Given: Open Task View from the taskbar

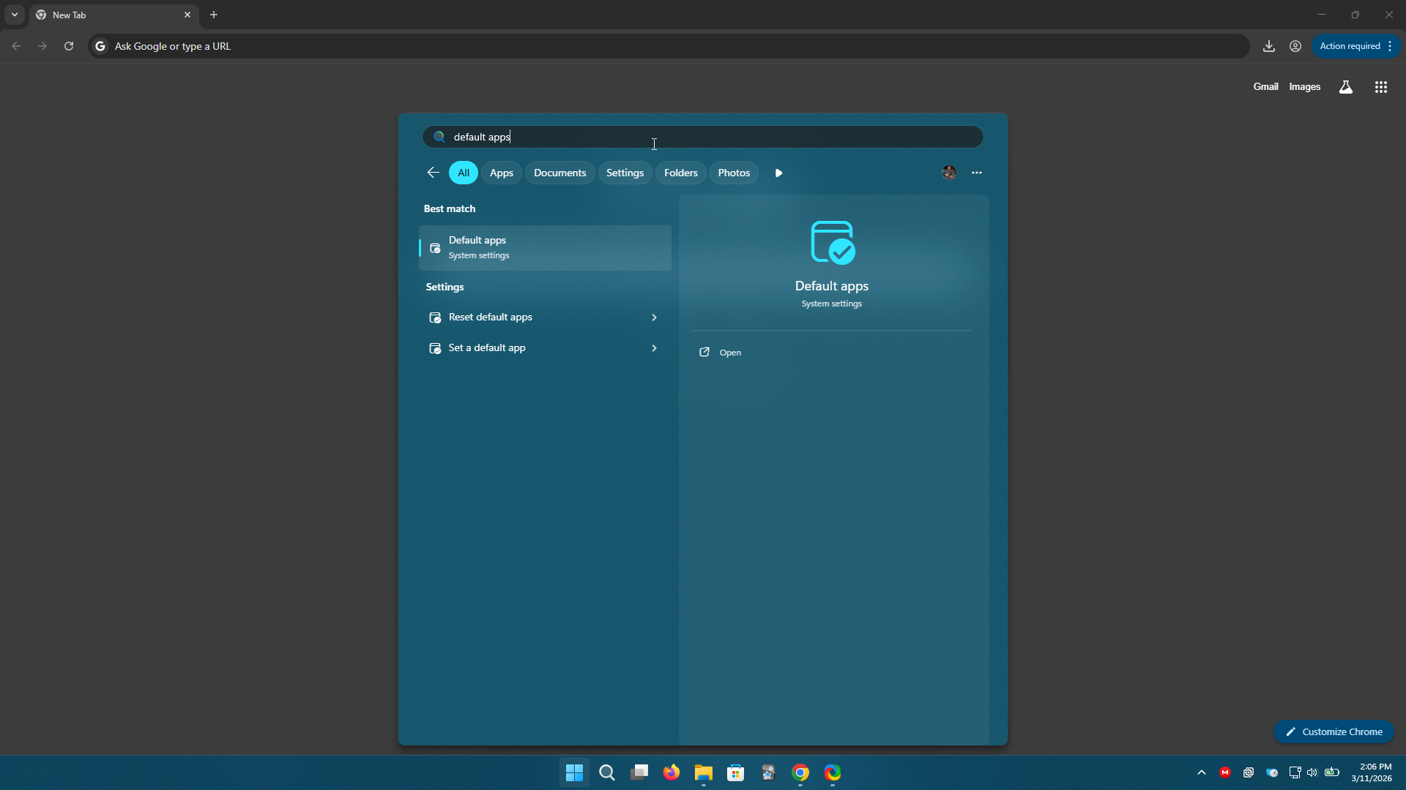Looking at the screenshot, I should pos(639,772).
